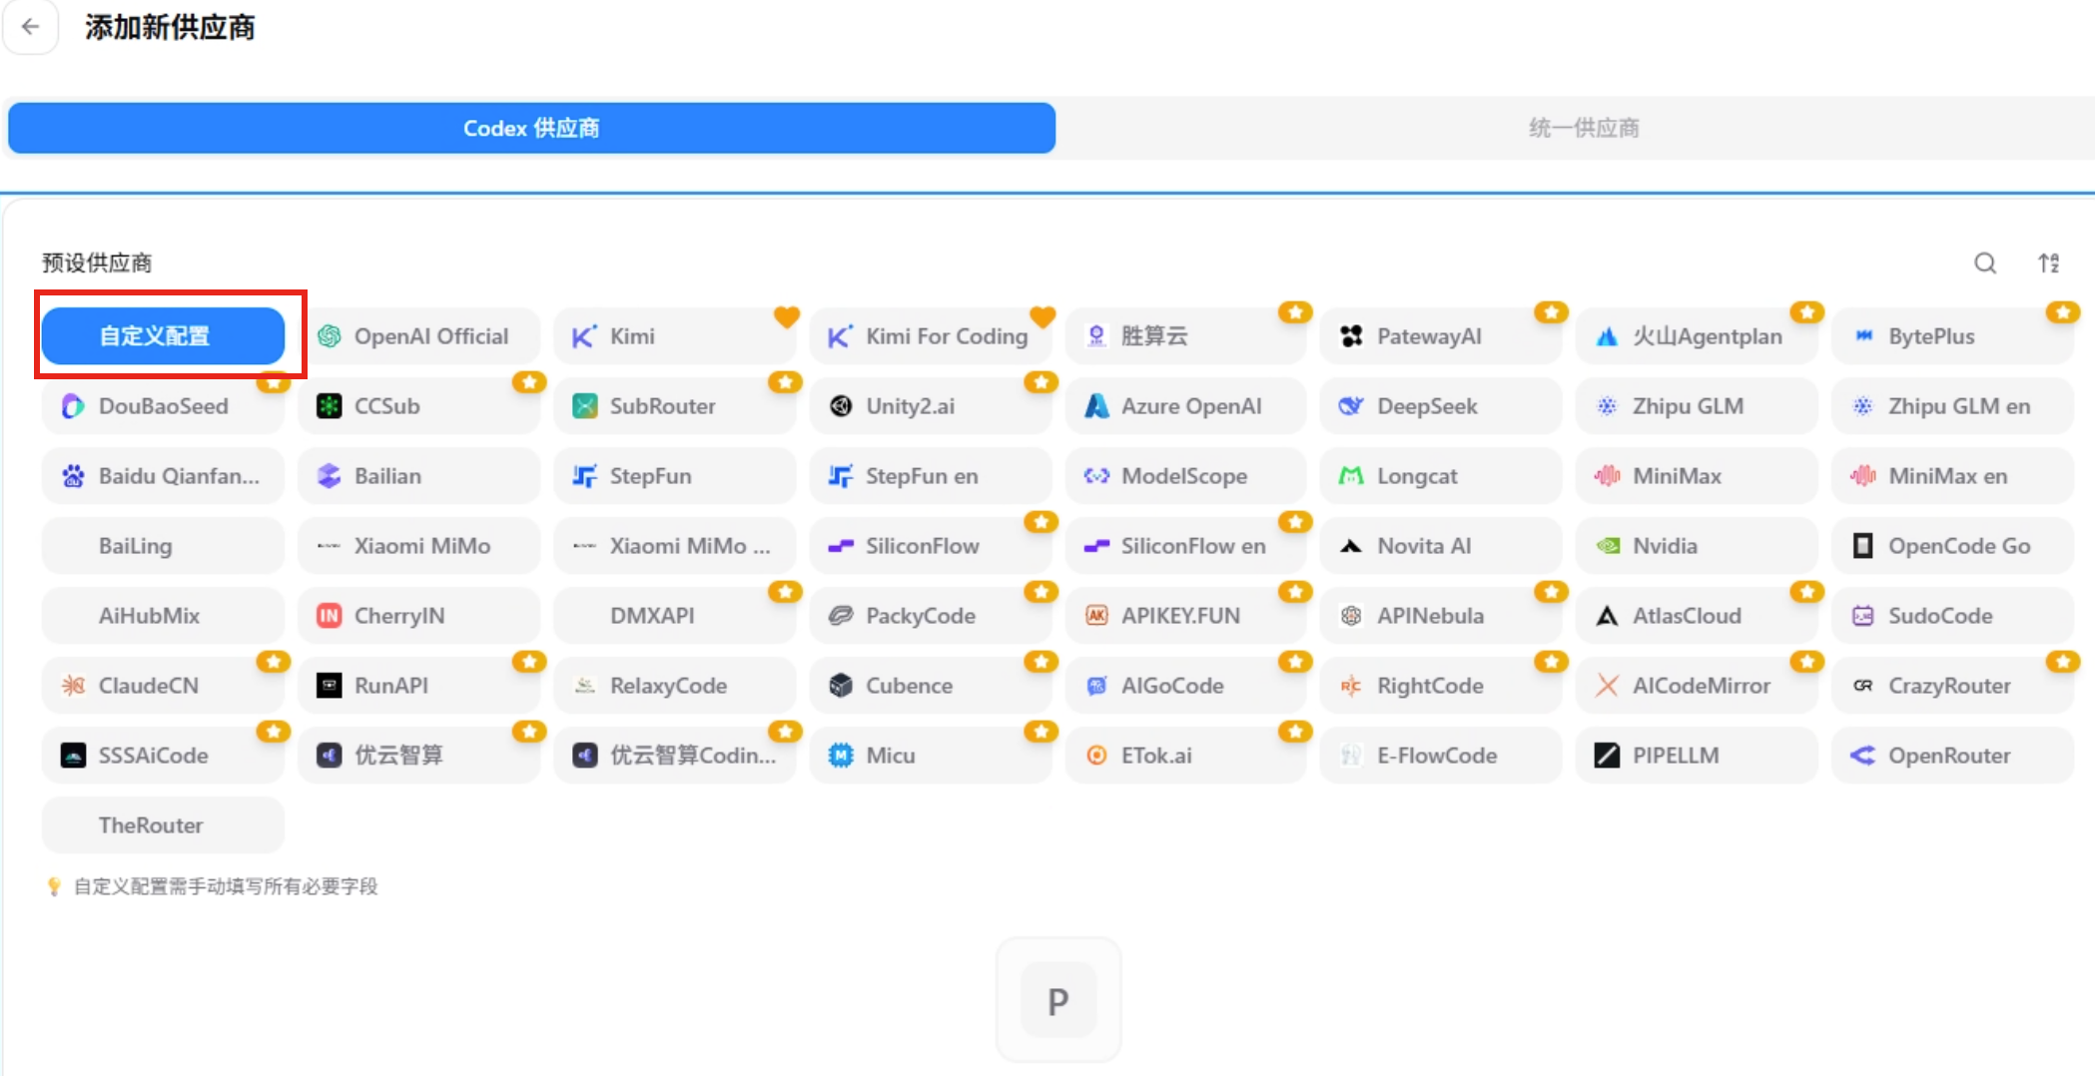Viewport: 2095px width, 1076px height.
Task: Click the PIPELLM slash icon
Action: (1607, 756)
